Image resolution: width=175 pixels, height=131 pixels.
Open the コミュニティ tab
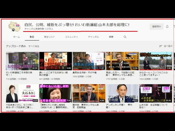[x=71, y=37]
